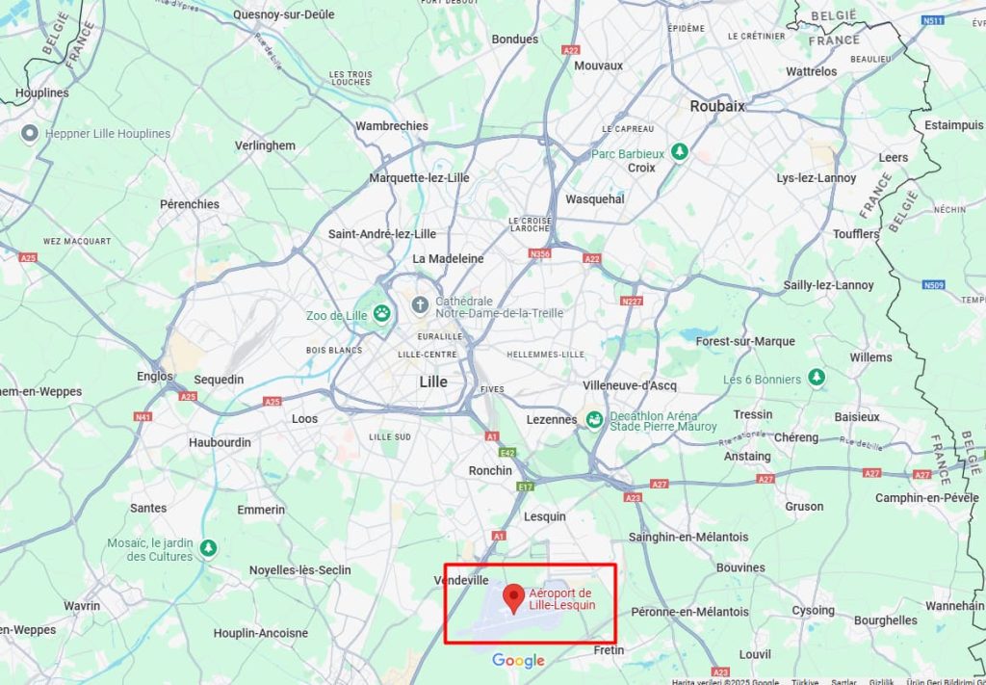Image resolution: width=986 pixels, height=685 pixels.
Task: Select the Villeneuve-d'Ascq town label
Action: pos(630,385)
